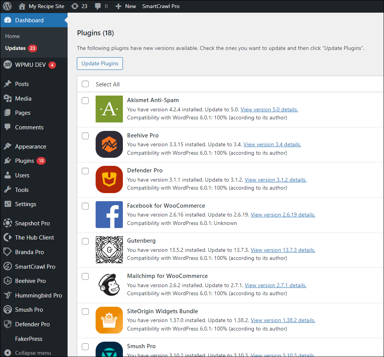This screenshot has height=357, width=384.
Task: Tick the Akismet Anti-Spam checkbox
Action: [85, 101]
